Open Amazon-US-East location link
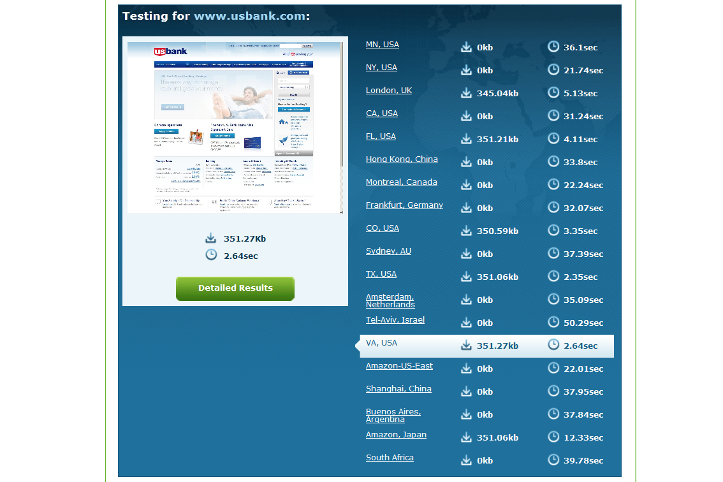This screenshot has height=482, width=723. pos(399,366)
